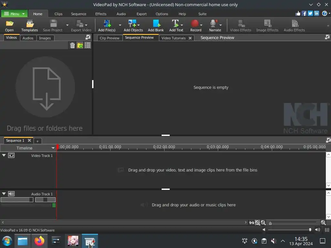This screenshot has width=331, height=248.
Task: Open Firefox from the taskbar
Action: [39, 241]
